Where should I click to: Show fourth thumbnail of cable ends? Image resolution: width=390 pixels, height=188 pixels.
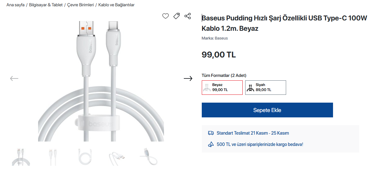tap(117, 157)
